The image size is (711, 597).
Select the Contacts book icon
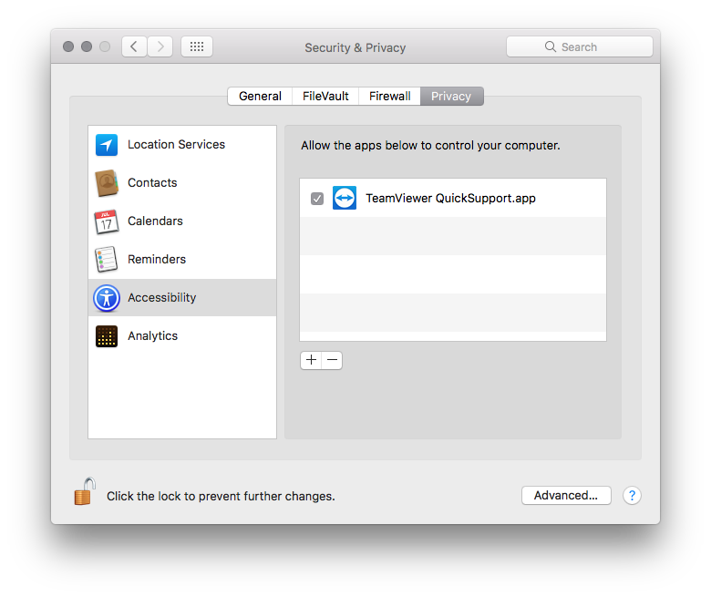(x=107, y=183)
